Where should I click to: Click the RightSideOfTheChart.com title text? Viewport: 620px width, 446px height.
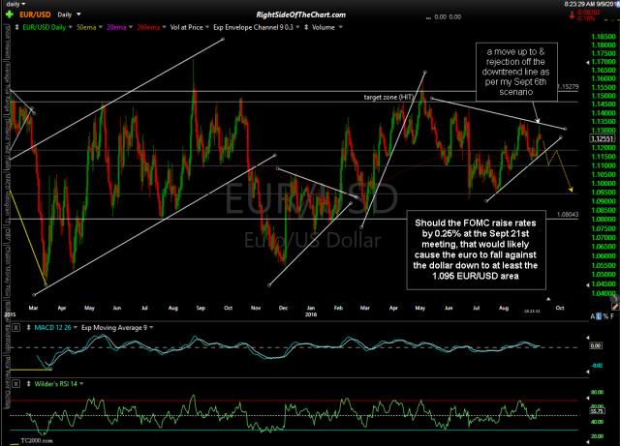[301, 15]
